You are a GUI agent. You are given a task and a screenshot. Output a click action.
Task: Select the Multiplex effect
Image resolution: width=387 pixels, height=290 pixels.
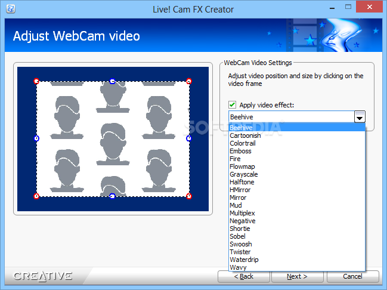click(297, 213)
